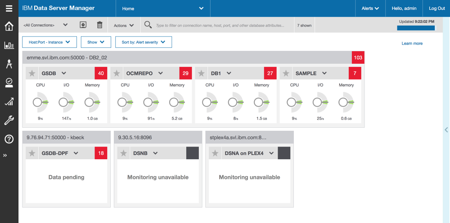Click the Learn more link

412,44
